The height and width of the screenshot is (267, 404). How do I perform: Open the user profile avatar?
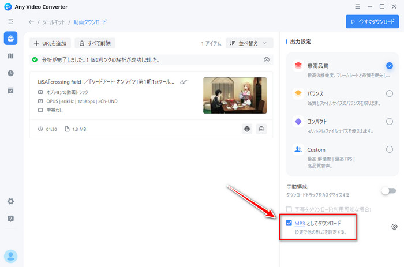(x=10, y=256)
